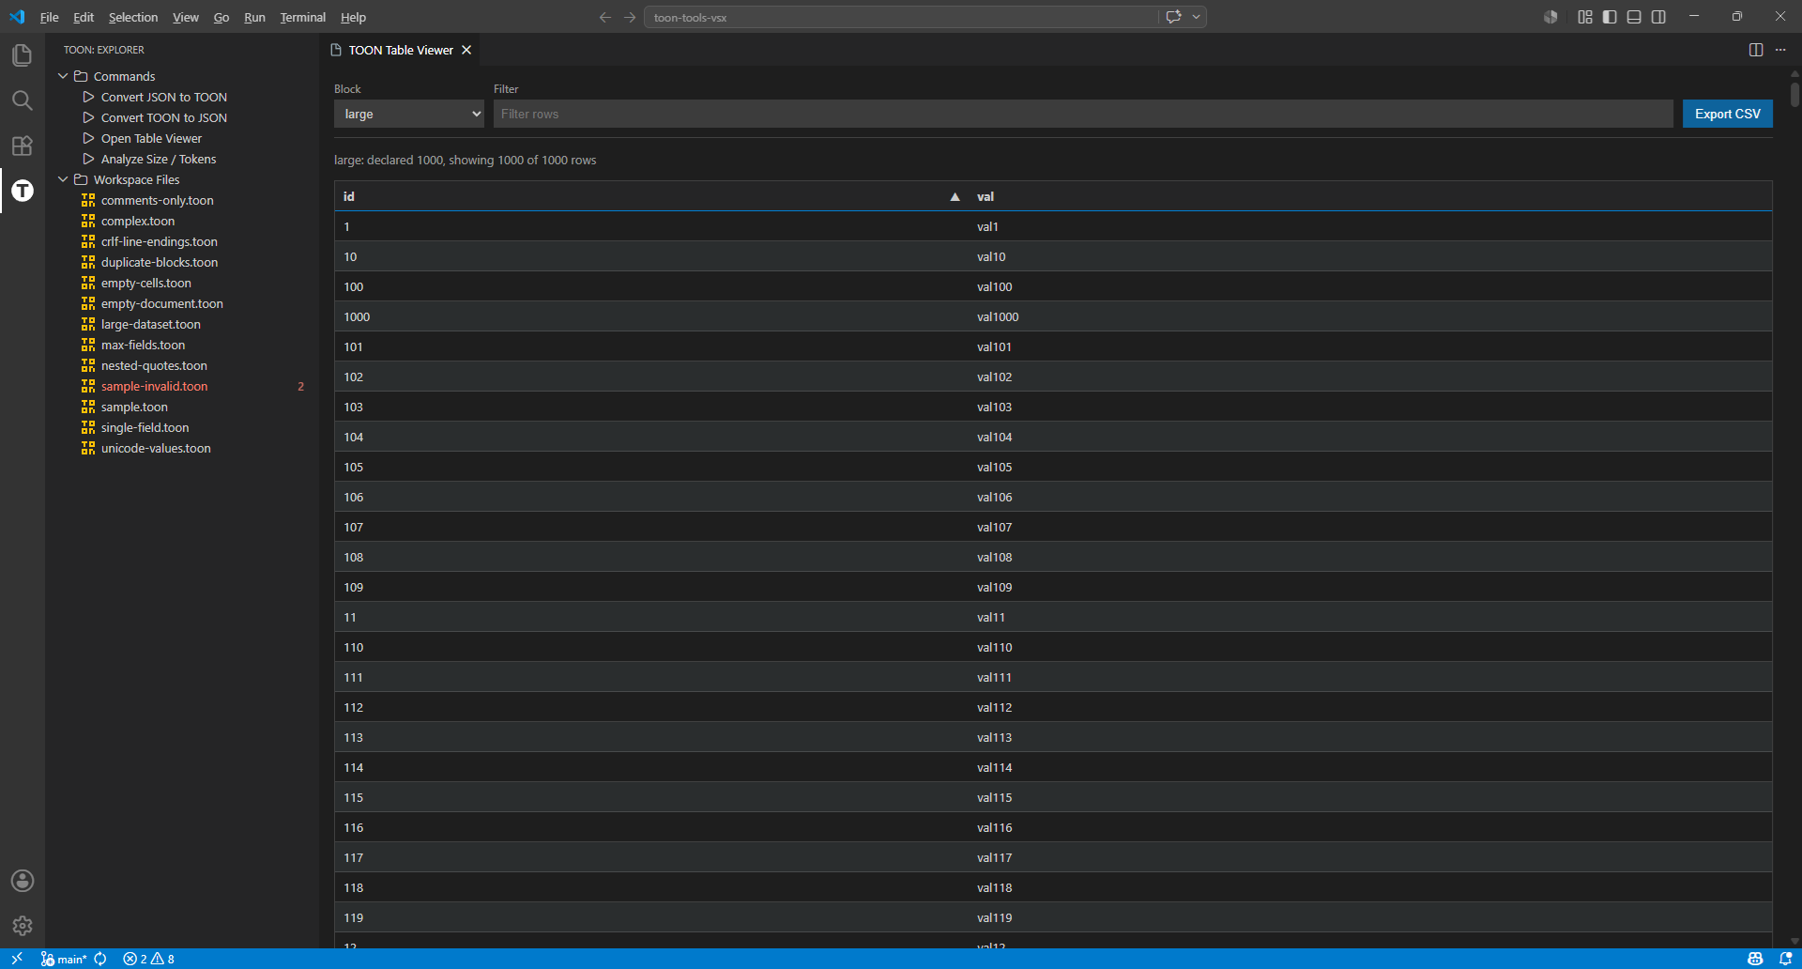
Task: Close the TOON Table Viewer tab
Action: pyautogui.click(x=466, y=50)
